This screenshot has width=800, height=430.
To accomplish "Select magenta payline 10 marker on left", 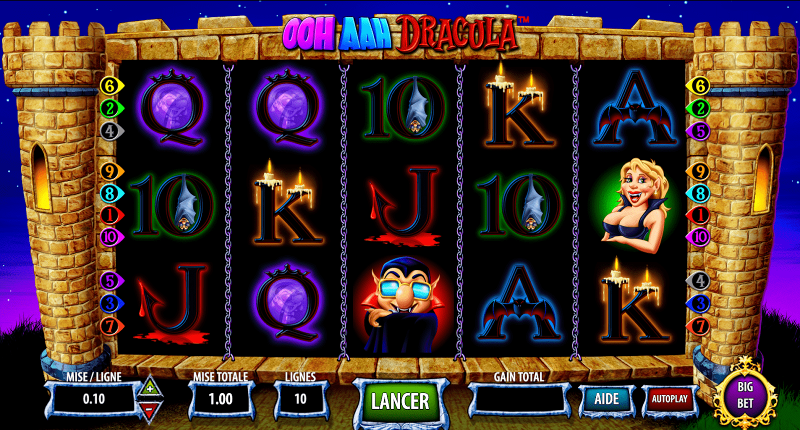I will 111,237.
